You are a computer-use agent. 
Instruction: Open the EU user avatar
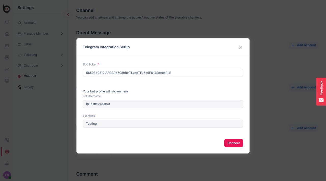point(7,175)
